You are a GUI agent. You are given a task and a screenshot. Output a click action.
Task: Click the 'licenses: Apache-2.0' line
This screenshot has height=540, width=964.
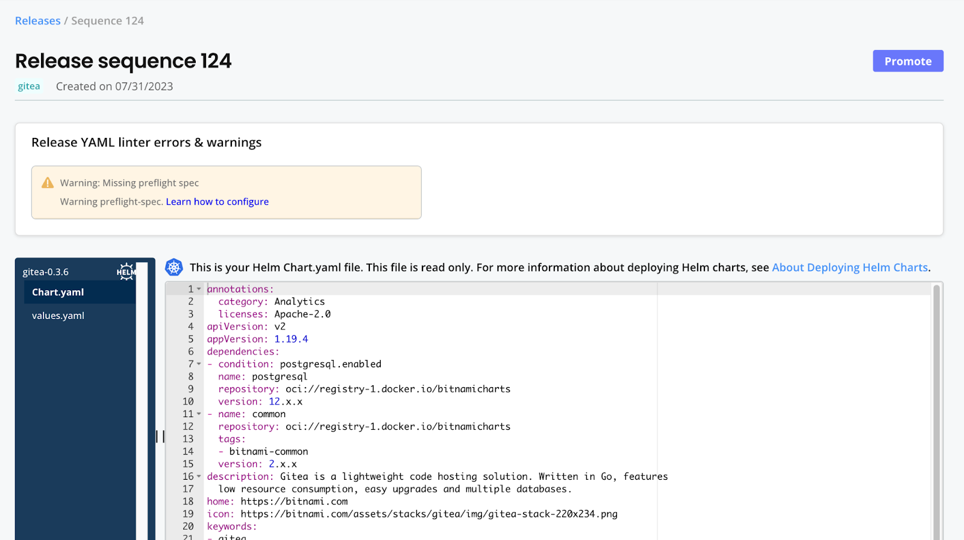click(x=275, y=314)
